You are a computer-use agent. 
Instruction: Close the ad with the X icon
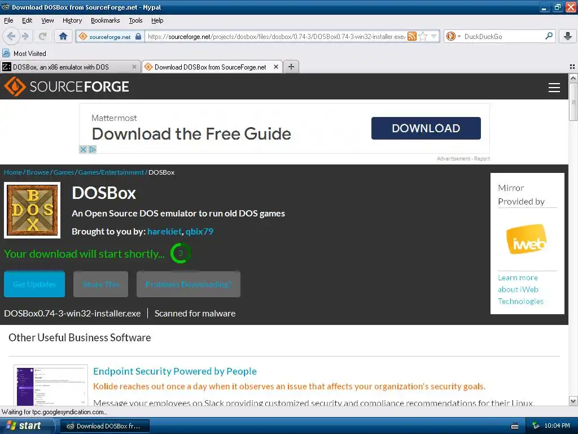(83, 149)
